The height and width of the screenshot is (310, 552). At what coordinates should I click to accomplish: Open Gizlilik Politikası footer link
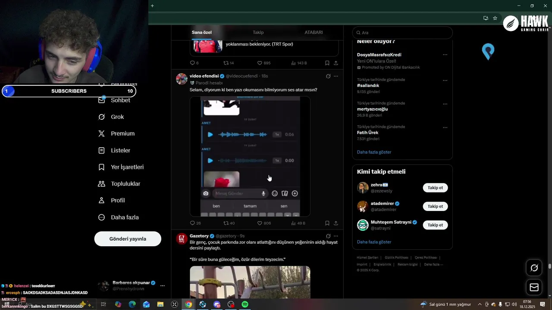pyautogui.click(x=396, y=257)
